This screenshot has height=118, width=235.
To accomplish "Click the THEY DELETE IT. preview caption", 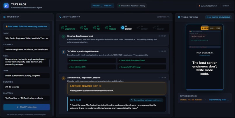I will click(204, 53).
